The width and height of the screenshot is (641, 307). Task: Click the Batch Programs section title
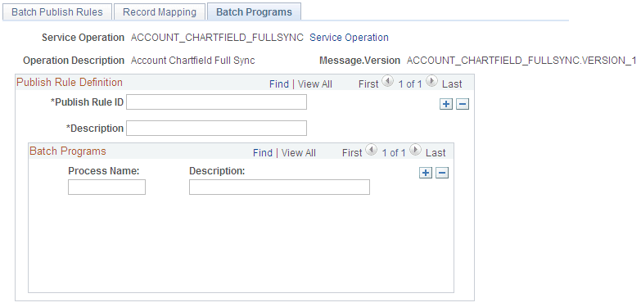[68, 151]
